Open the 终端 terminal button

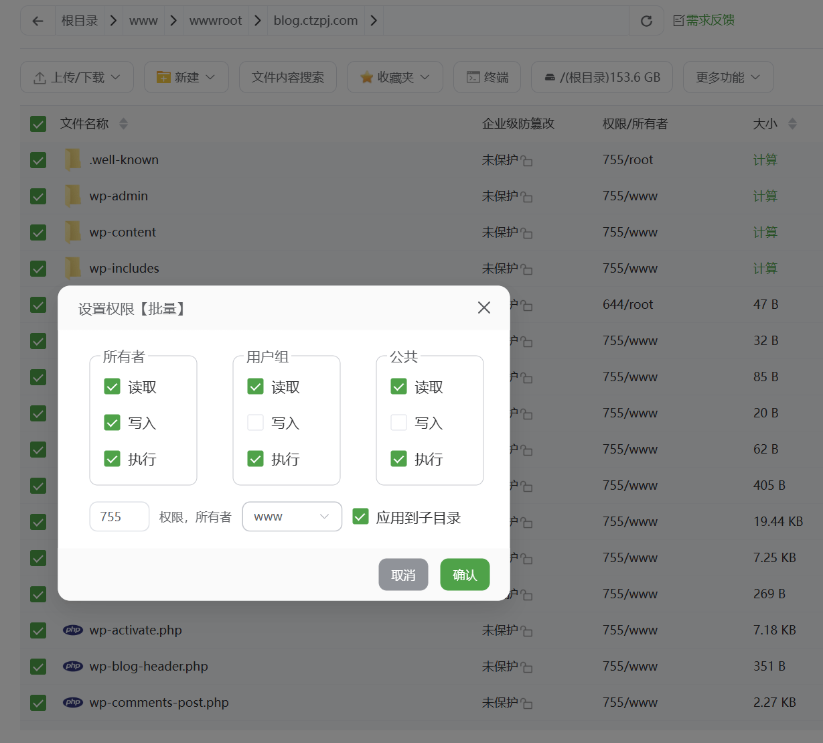pyautogui.click(x=487, y=77)
